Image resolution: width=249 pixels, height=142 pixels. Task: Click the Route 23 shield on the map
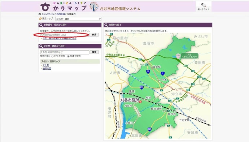point(148,72)
